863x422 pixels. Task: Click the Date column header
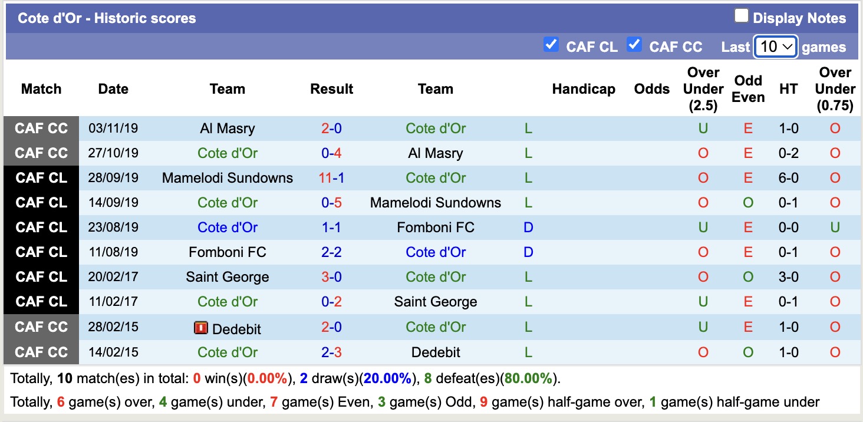click(x=113, y=89)
